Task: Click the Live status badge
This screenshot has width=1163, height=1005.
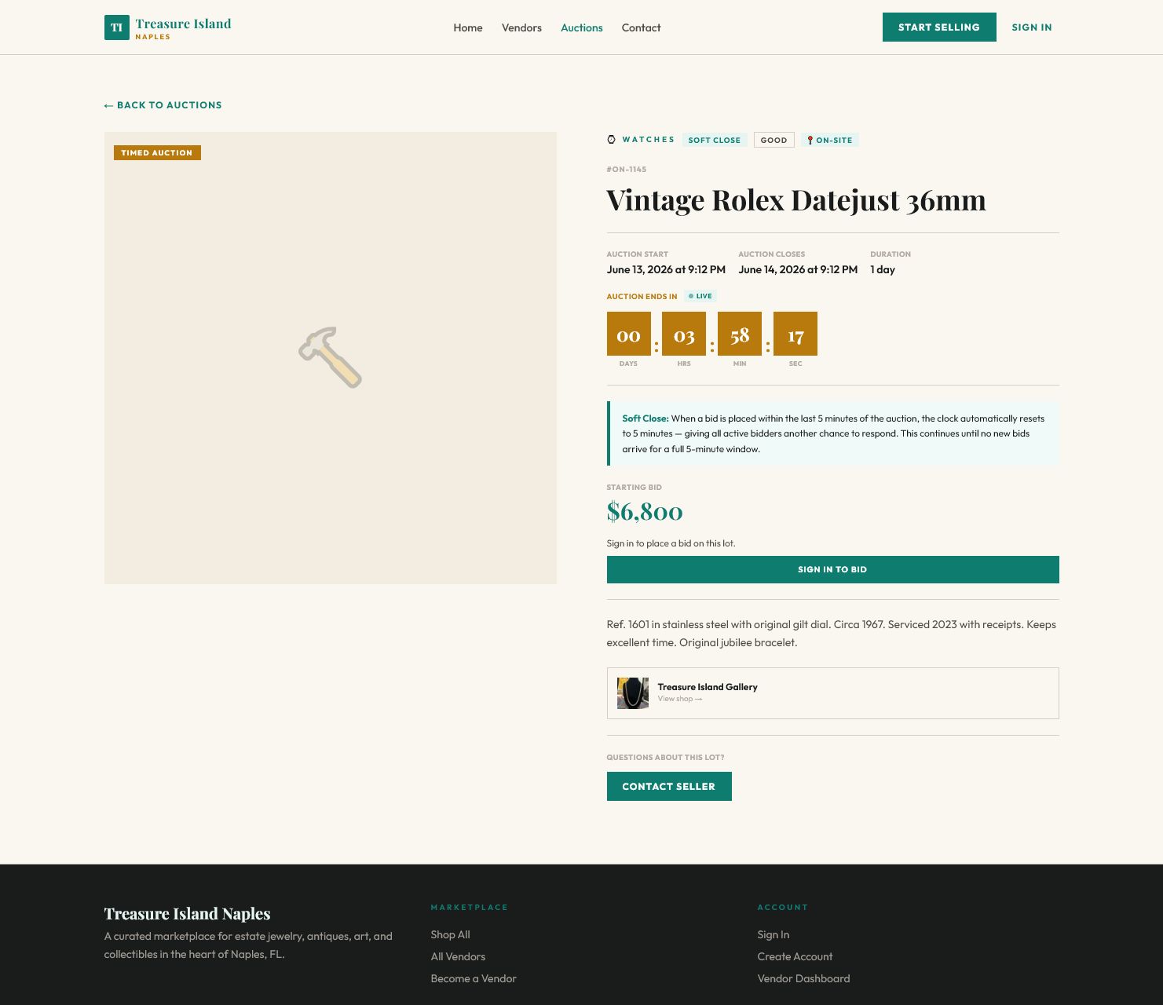Action: [x=700, y=296]
